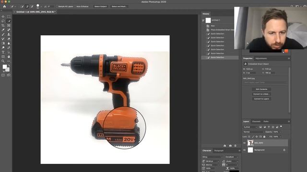This screenshot has width=307, height=172.
Task: Click the Select and Mask button
Action: click(x=119, y=6)
